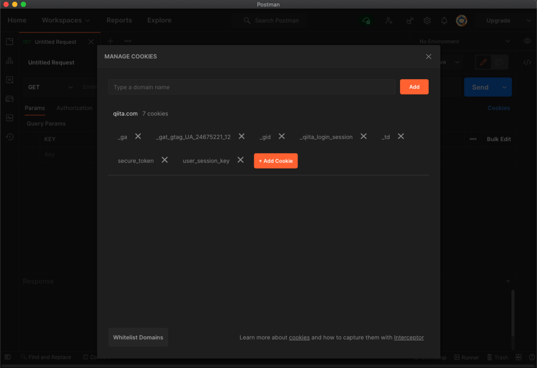Focus the domain name input field
Image resolution: width=537 pixels, height=368 pixels.
(x=251, y=87)
